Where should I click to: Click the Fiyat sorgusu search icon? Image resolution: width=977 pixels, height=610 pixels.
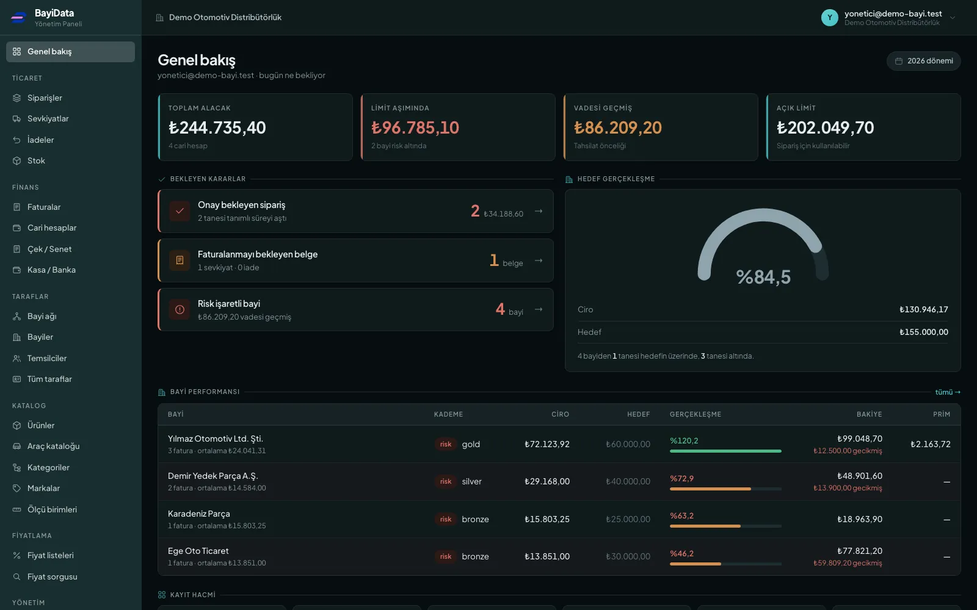pyautogui.click(x=16, y=577)
